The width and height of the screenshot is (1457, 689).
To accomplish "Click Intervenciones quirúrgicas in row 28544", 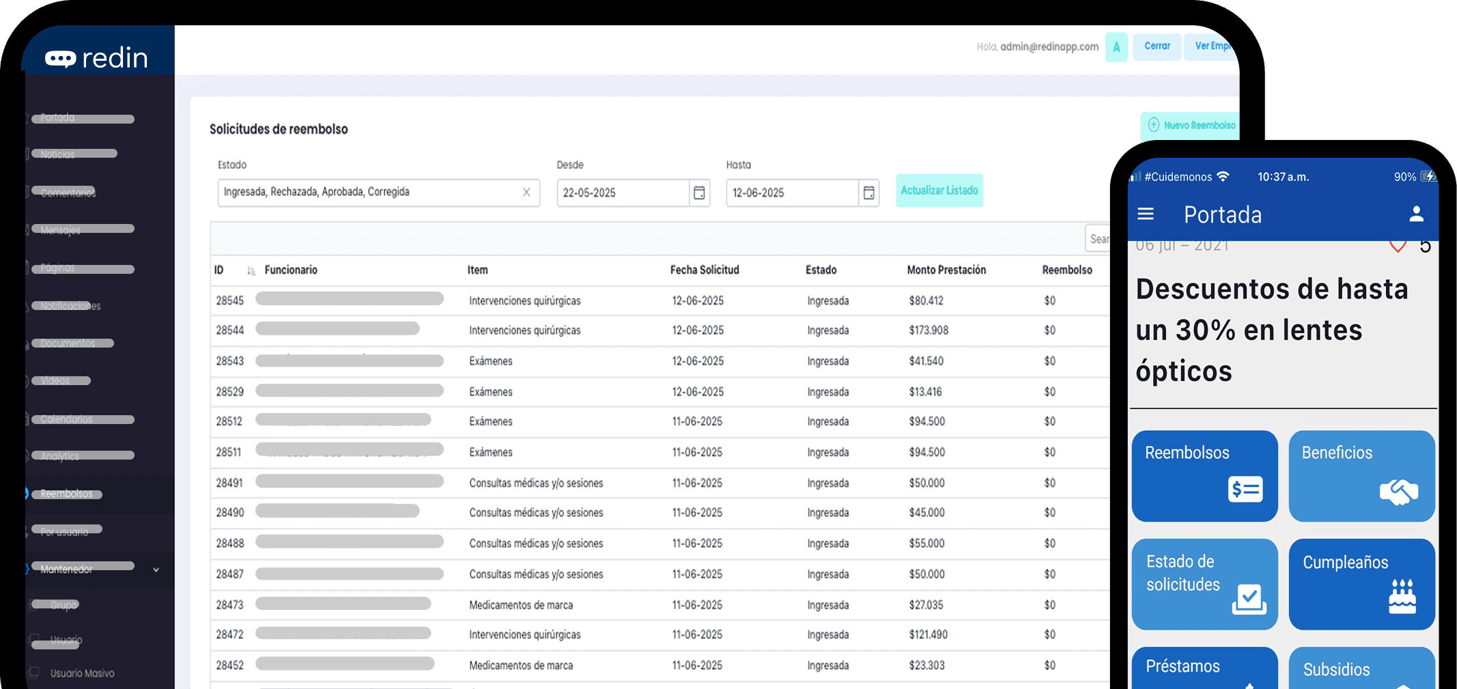I will (525, 331).
